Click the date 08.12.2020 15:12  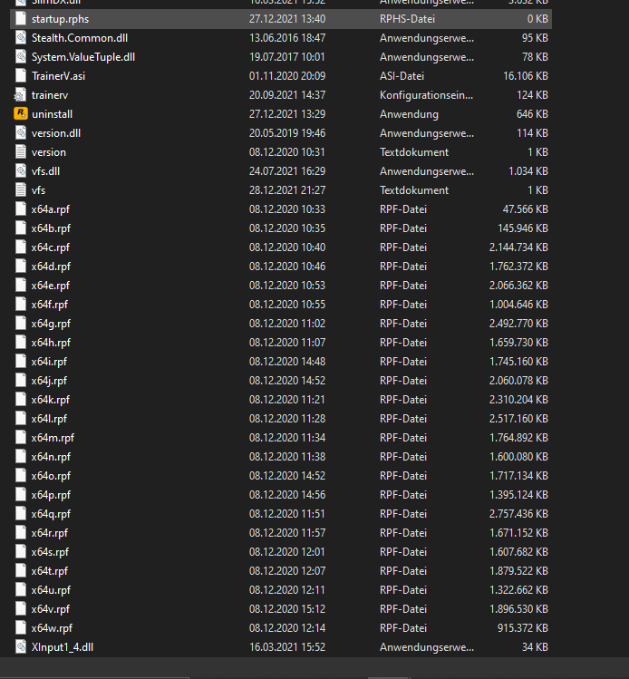click(x=287, y=609)
